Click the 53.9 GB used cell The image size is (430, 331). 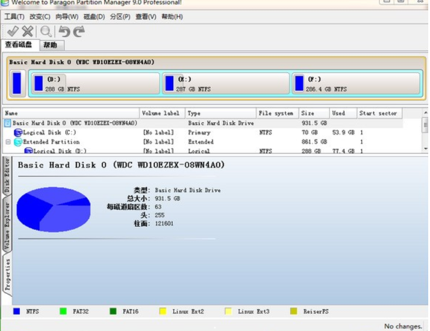(x=343, y=132)
